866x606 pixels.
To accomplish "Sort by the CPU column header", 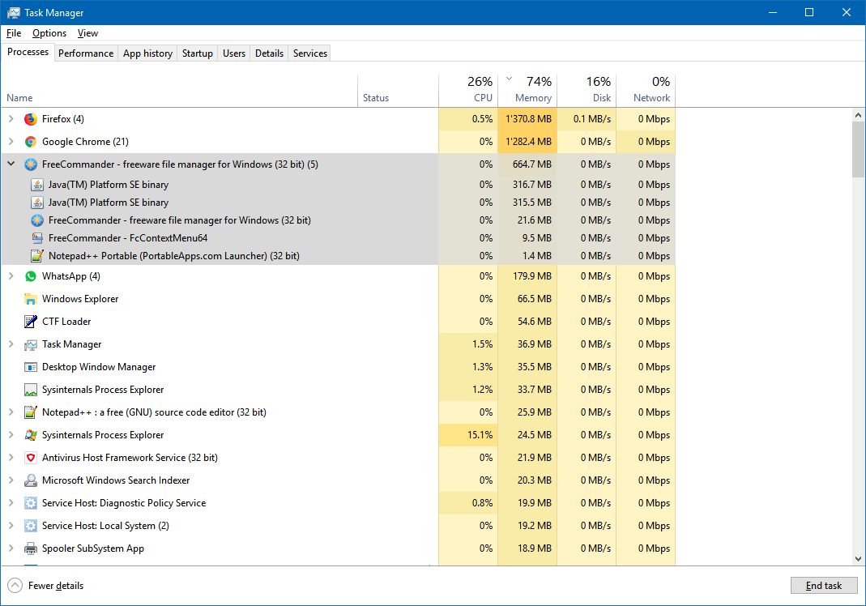I will pos(468,90).
